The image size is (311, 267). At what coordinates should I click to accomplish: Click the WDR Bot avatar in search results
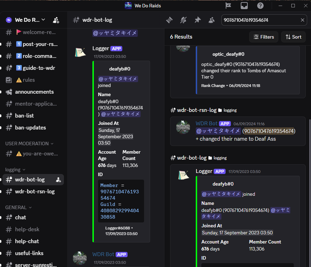(183, 127)
